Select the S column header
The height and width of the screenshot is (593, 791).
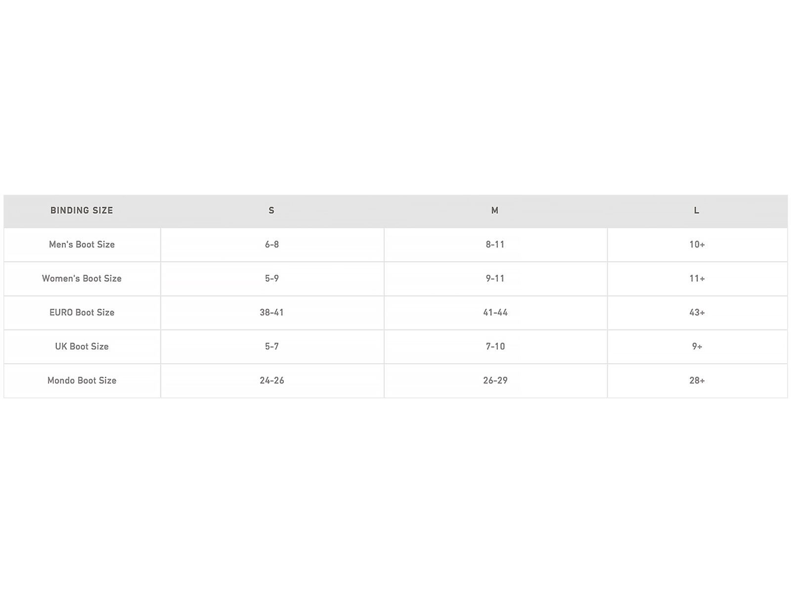271,211
